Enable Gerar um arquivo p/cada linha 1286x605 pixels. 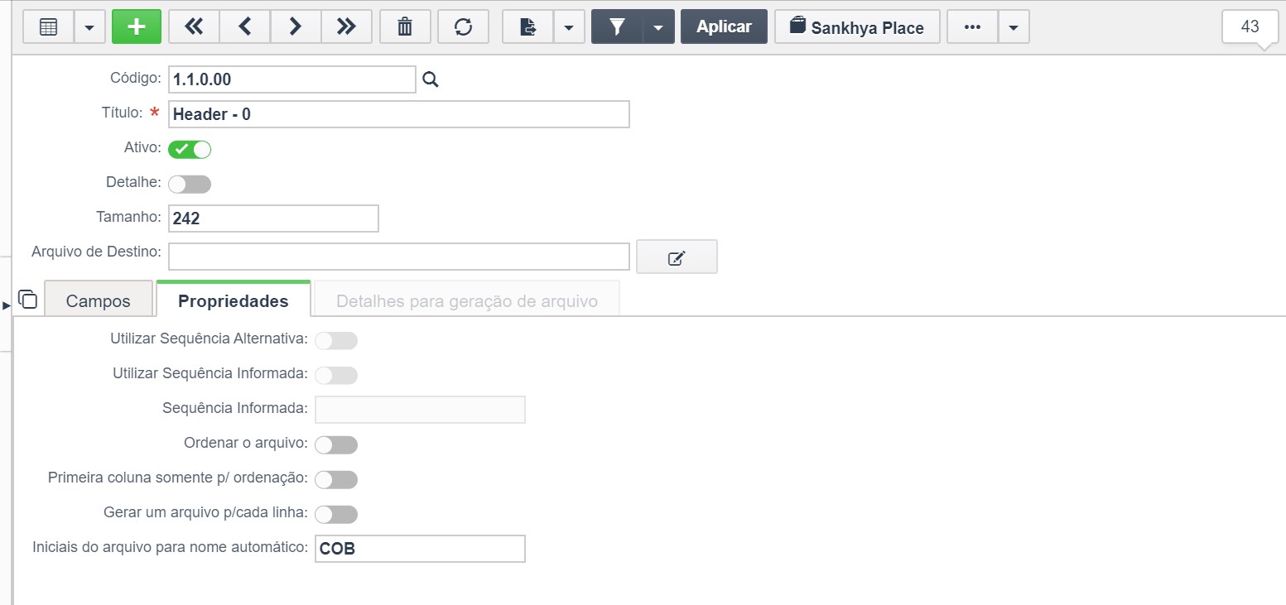point(336,515)
